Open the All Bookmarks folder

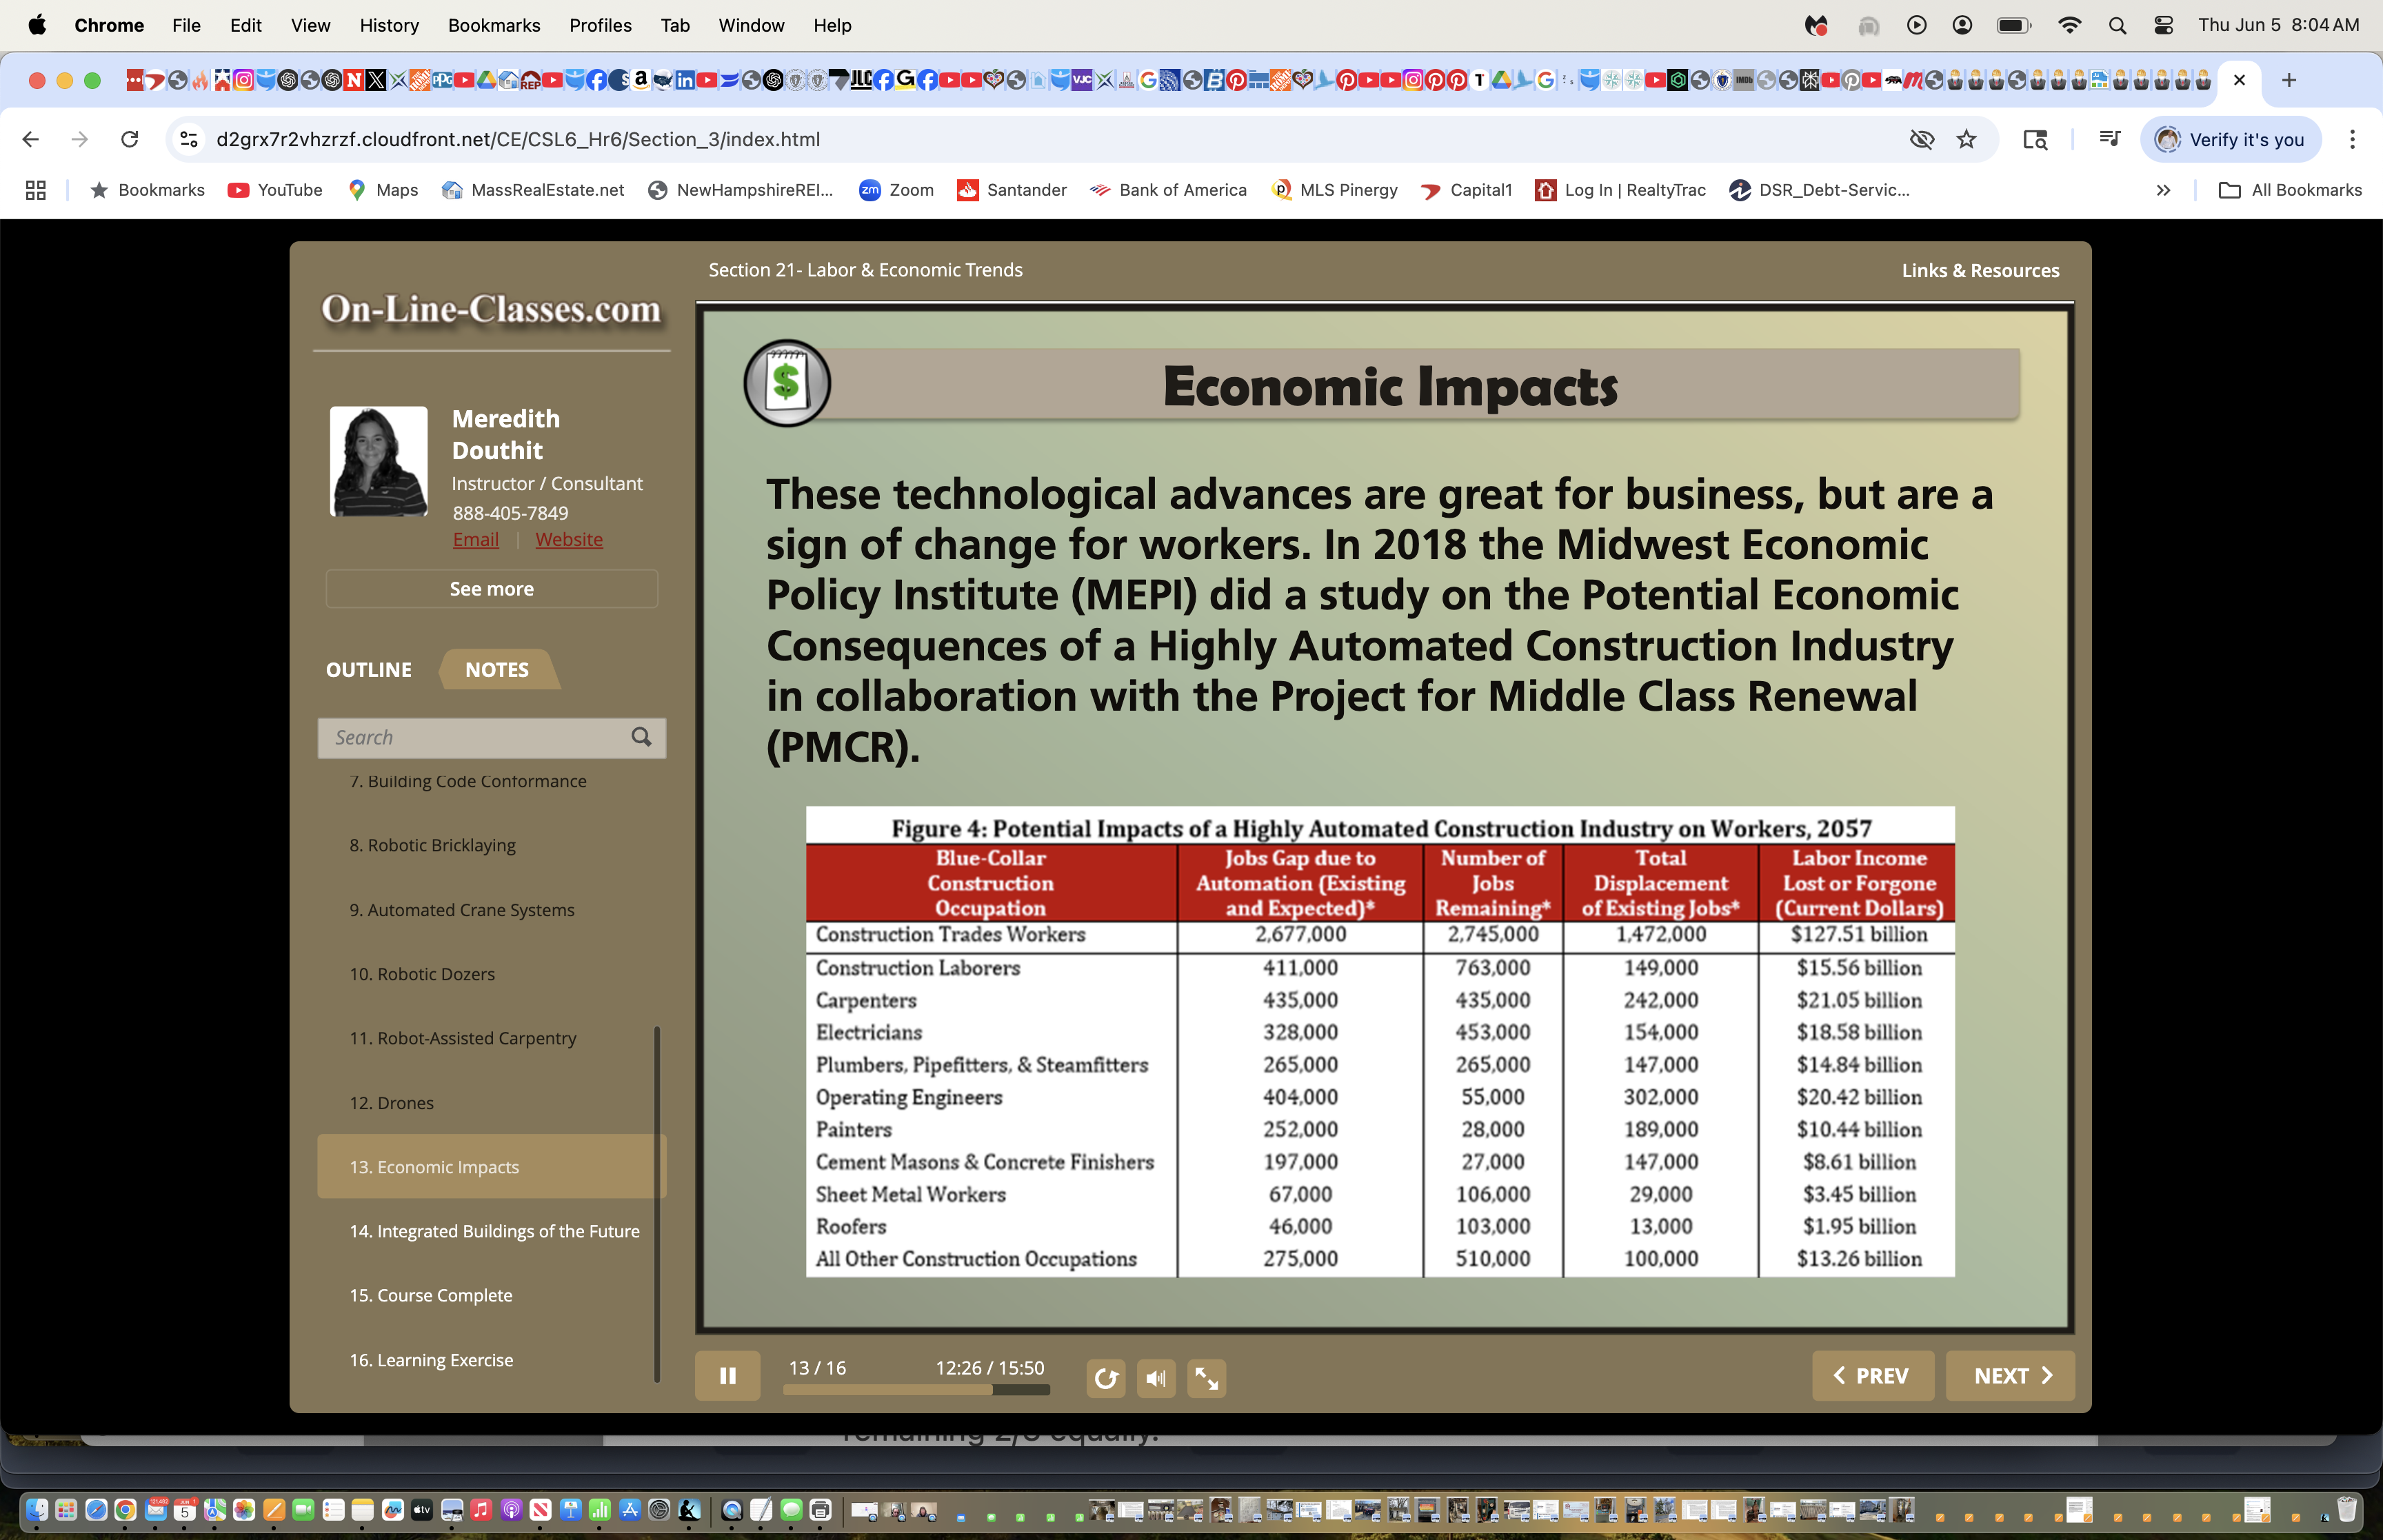pos(2290,190)
